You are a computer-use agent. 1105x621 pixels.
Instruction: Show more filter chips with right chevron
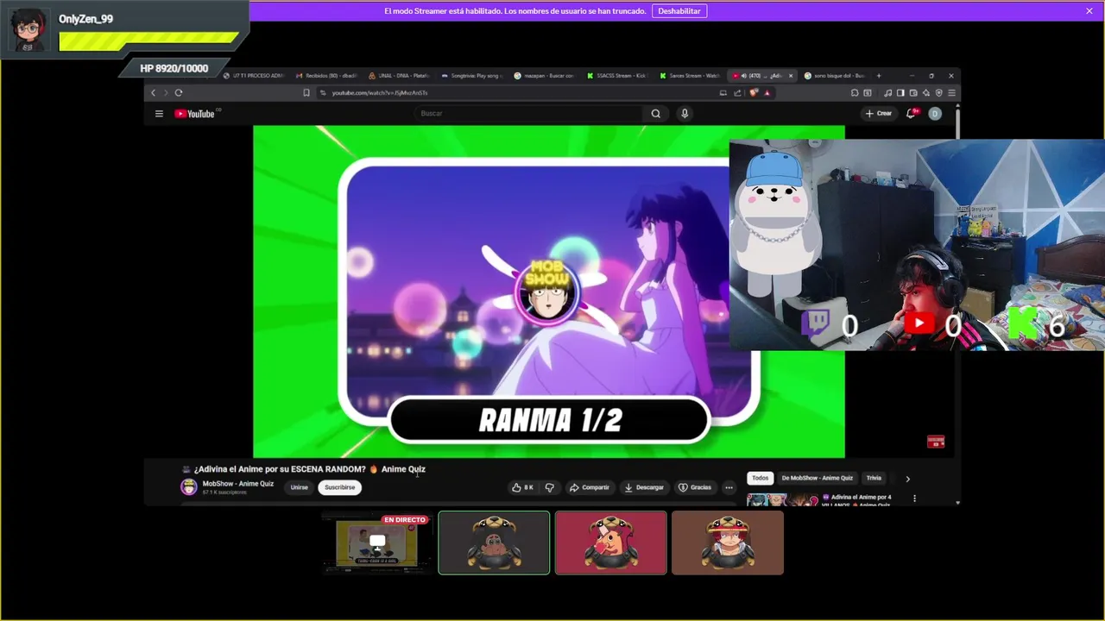click(x=907, y=479)
